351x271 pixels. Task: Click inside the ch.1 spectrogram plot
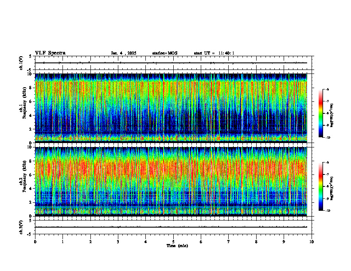tap(171, 108)
